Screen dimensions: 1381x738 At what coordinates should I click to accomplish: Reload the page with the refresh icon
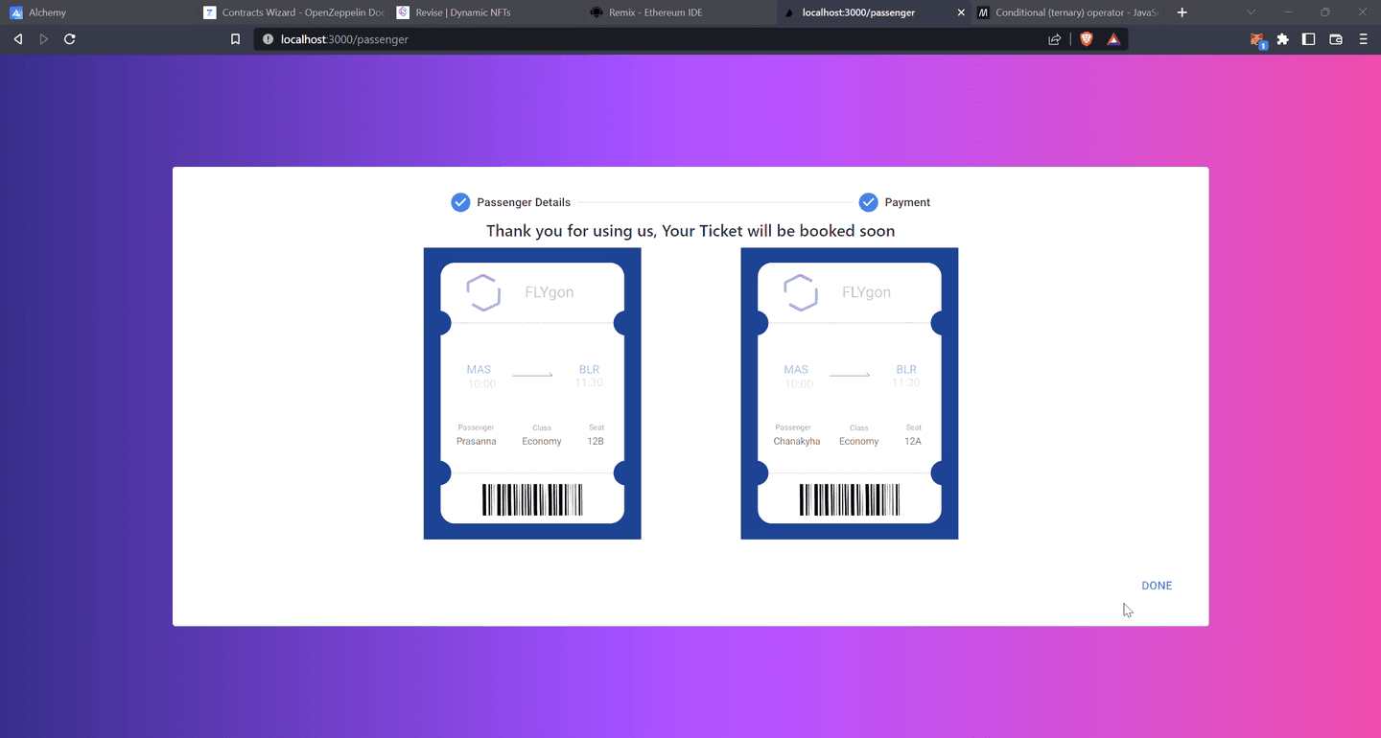[69, 39]
